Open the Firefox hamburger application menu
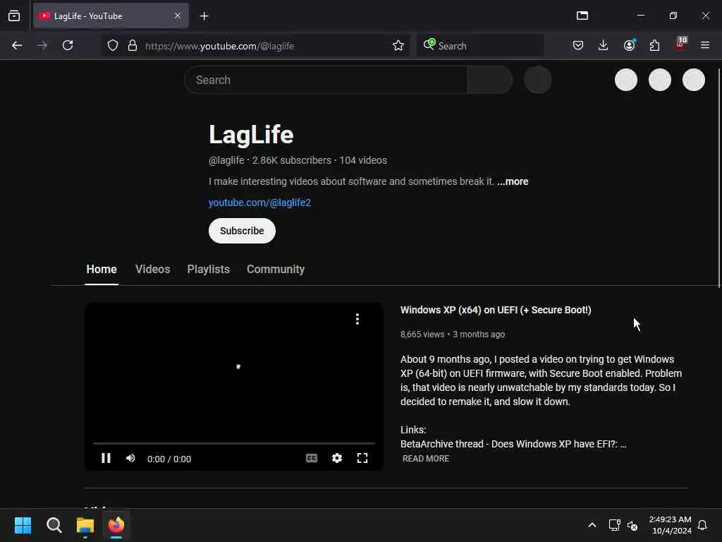The height and width of the screenshot is (542, 722). (x=705, y=45)
